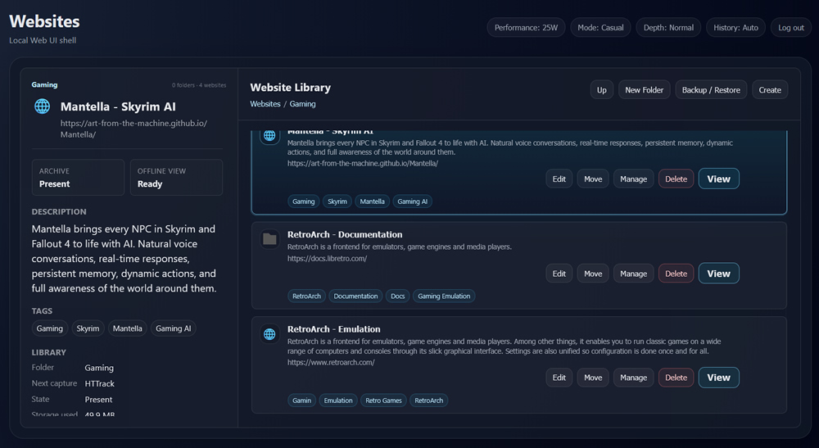Click Gaming tag on Mantella card
Viewport: 819px width, 448px height.
tap(304, 201)
